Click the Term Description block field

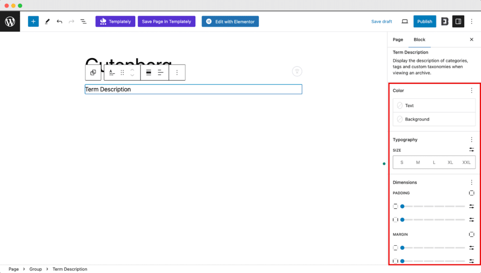193,89
